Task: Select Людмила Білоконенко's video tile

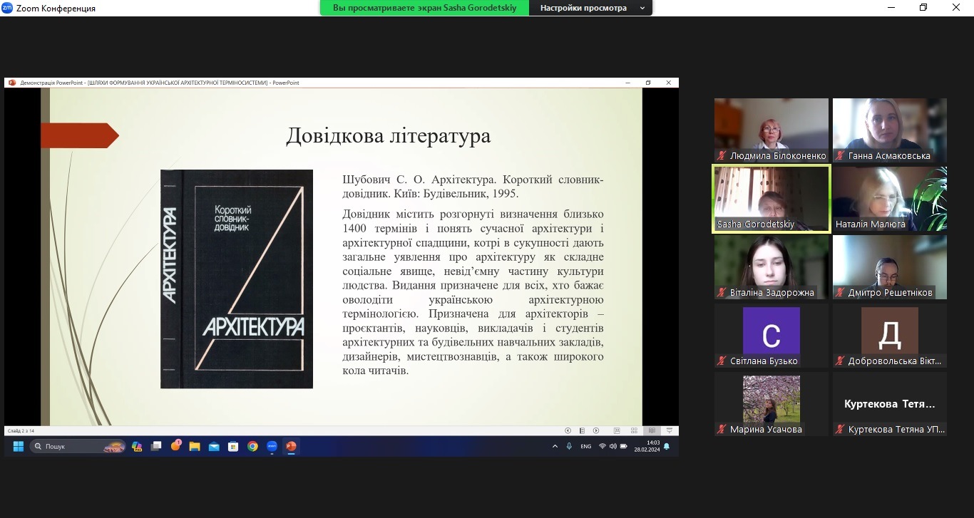Action: 771,130
